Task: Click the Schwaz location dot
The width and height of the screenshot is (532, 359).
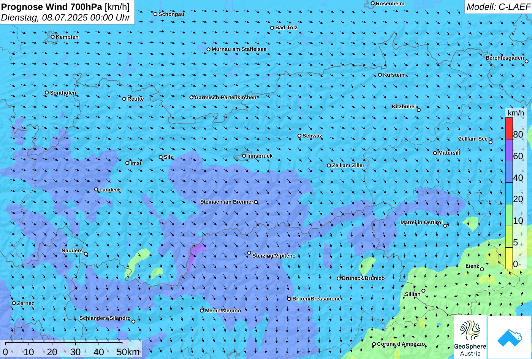Action: [299, 136]
